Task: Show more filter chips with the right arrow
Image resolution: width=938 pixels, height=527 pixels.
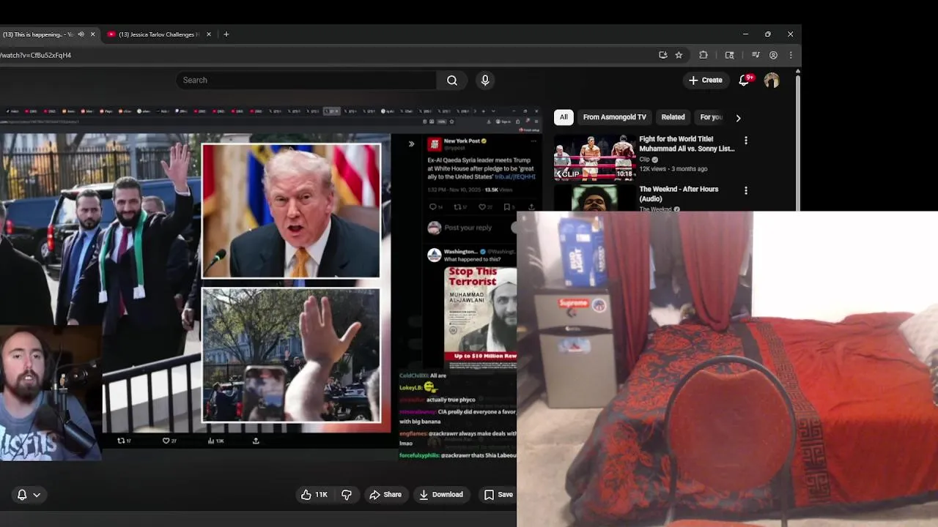Action: pyautogui.click(x=738, y=118)
